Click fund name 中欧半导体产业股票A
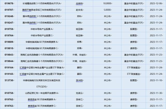Image resolution: width=166 pixels, height=109 pixels. tap(41, 29)
